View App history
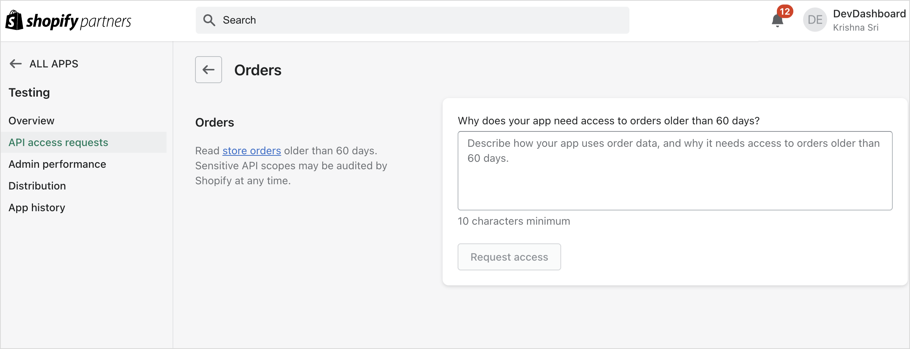Viewport: 910px width, 349px height. [x=37, y=207]
